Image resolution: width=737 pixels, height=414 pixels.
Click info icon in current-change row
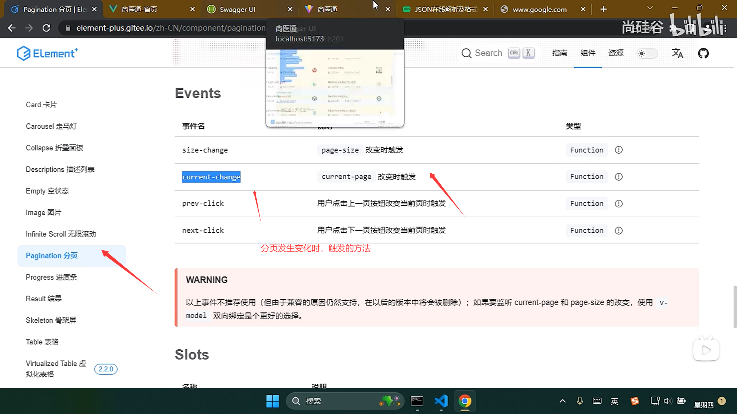click(618, 177)
